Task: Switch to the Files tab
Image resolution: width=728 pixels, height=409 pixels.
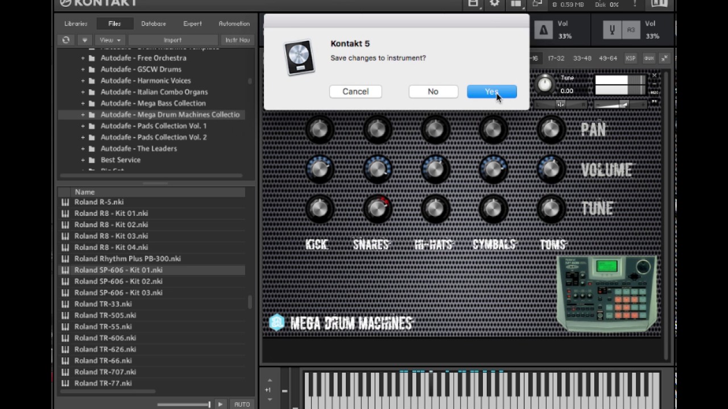Action: [x=114, y=24]
